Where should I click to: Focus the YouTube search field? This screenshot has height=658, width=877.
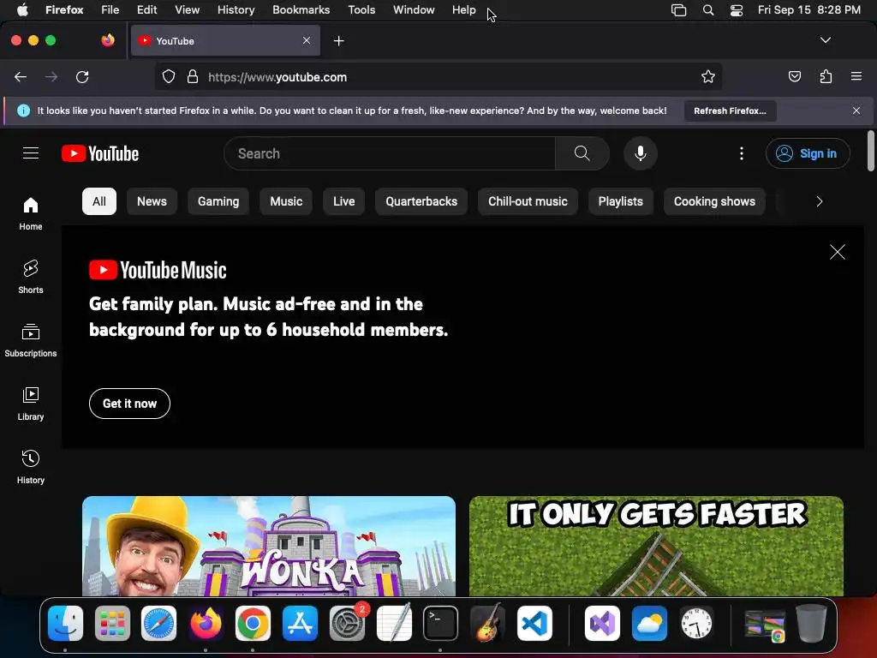(390, 153)
